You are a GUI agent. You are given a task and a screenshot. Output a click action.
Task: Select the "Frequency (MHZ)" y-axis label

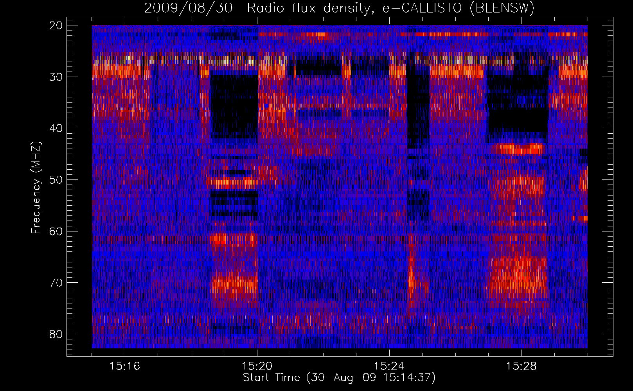(x=36, y=188)
